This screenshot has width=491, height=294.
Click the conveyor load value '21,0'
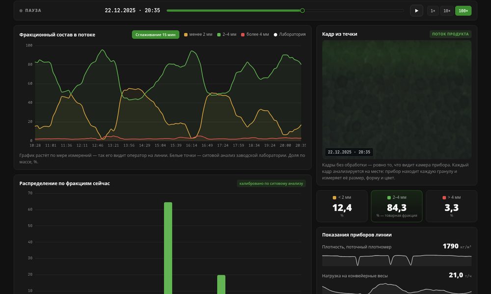[x=456, y=275]
